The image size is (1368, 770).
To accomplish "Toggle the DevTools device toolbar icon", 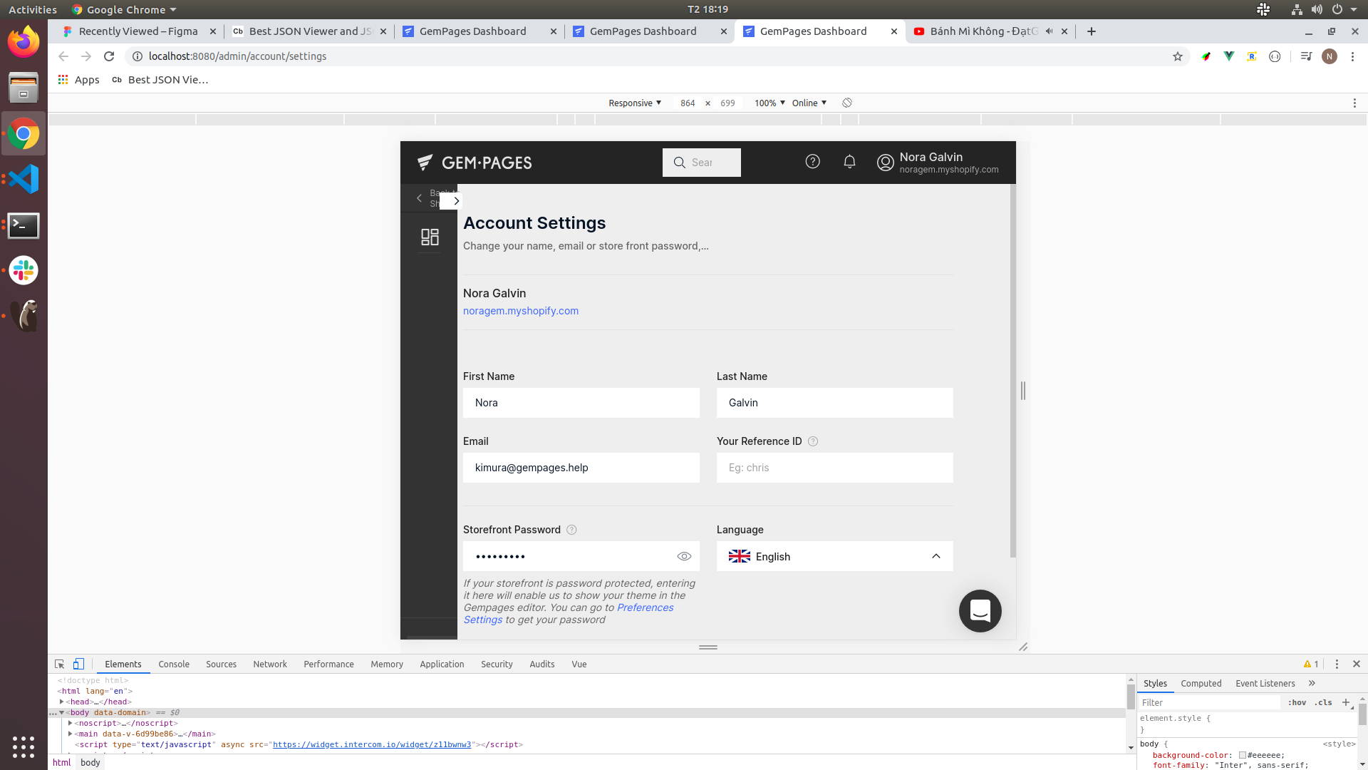I will (79, 664).
